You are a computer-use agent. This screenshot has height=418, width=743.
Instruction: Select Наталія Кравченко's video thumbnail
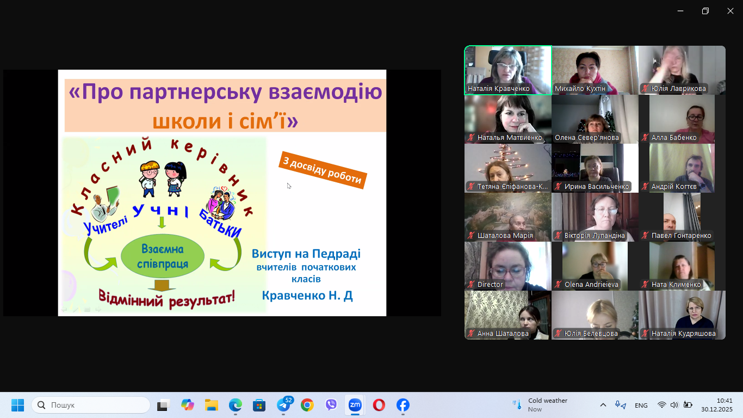click(x=508, y=70)
